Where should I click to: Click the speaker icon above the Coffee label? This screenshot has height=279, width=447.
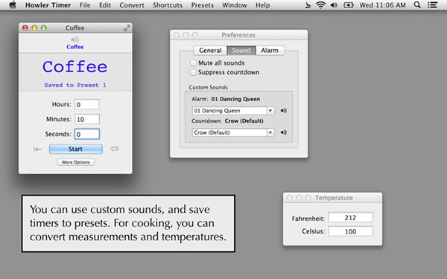(74, 39)
